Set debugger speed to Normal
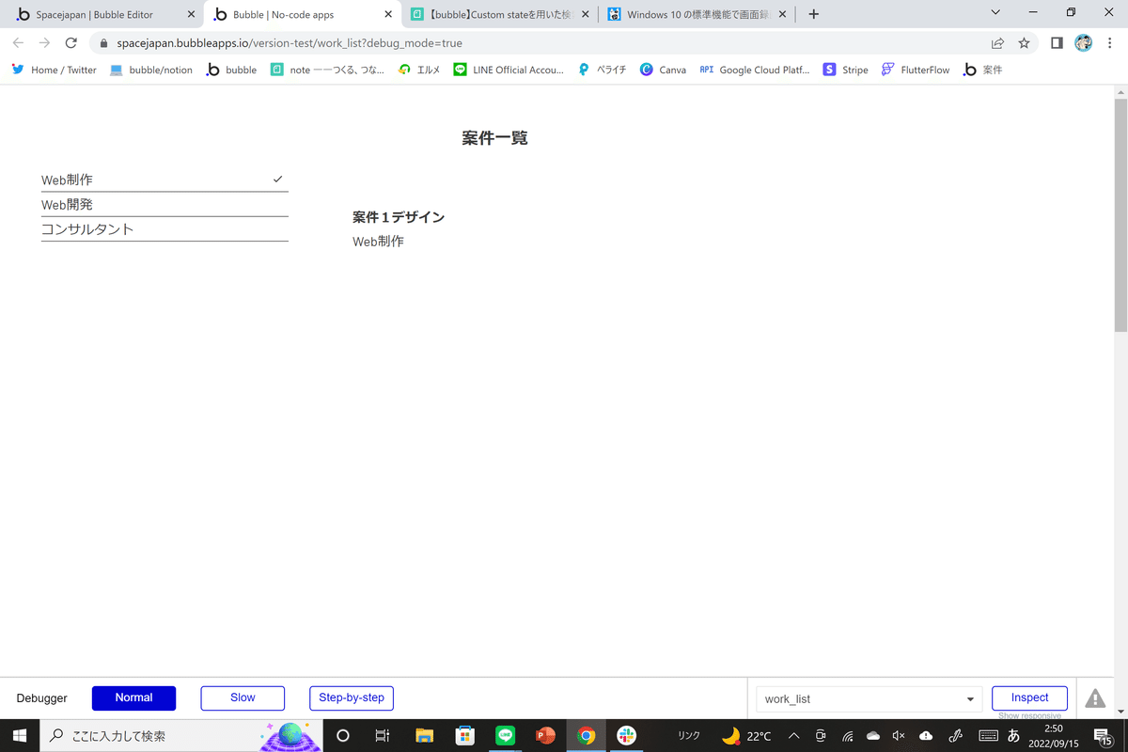Viewport: 1128px width, 752px height. tap(133, 697)
